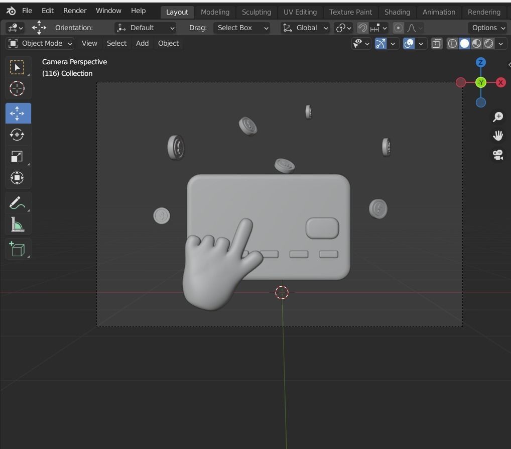Open the pivot point dropdown

coord(343,28)
